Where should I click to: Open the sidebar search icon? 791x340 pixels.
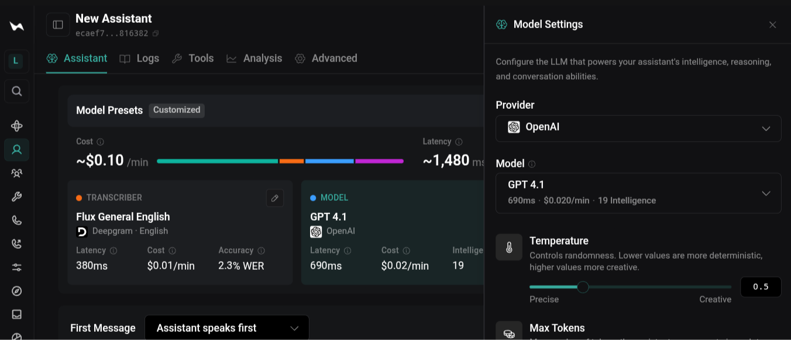coord(16,91)
